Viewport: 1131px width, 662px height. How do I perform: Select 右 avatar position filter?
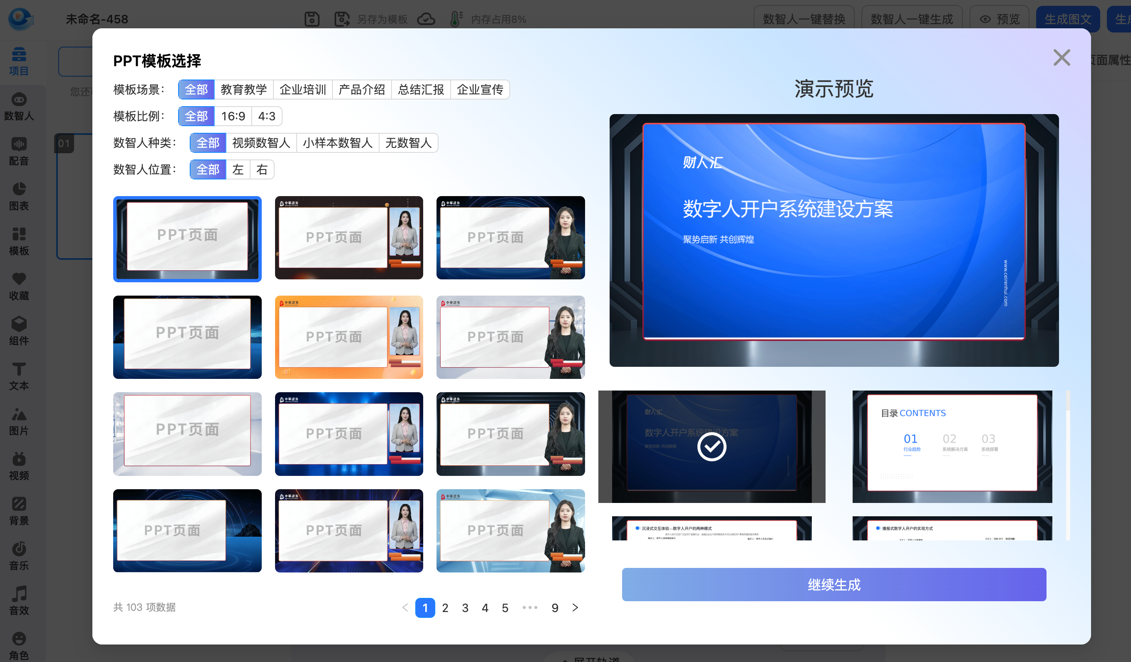pos(262,170)
